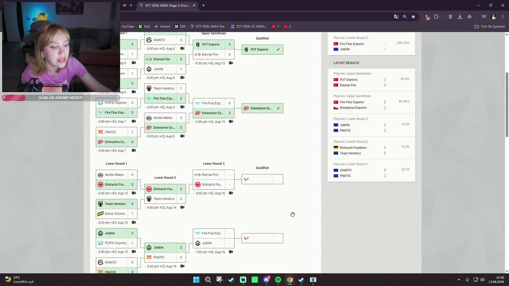
Task: Open video link for 8:00 pm Aug 7 match
Action: 134,151
